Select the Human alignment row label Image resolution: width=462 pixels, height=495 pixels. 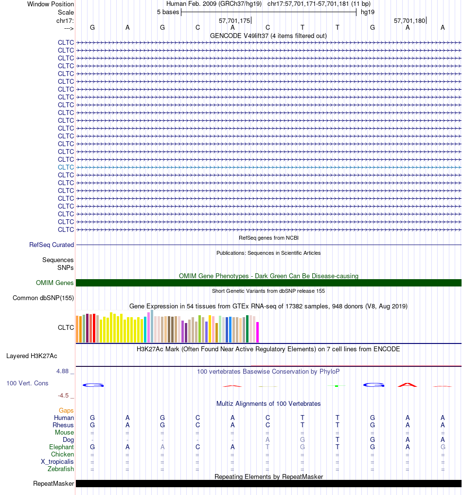(x=64, y=418)
